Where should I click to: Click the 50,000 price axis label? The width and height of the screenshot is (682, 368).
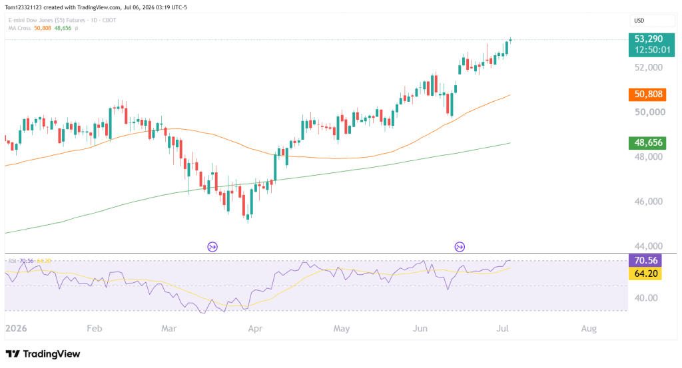pos(650,112)
